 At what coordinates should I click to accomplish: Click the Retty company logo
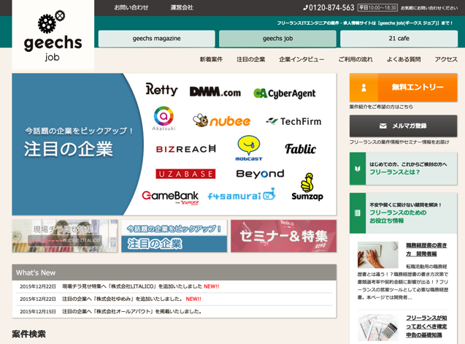point(161,89)
